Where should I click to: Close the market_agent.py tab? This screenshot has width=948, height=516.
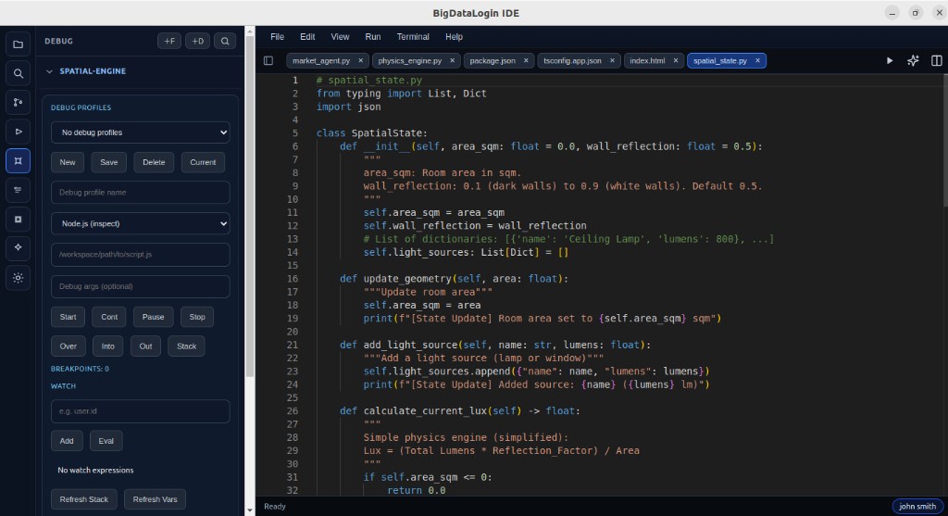click(360, 60)
